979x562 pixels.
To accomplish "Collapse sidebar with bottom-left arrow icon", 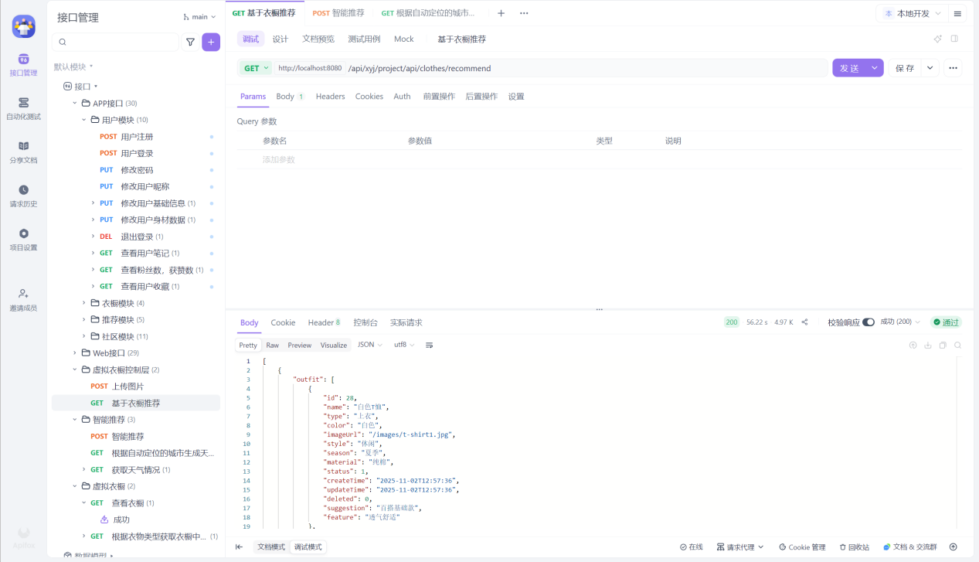I will point(239,547).
